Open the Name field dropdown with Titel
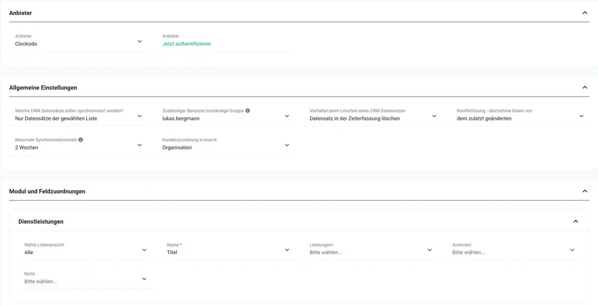598x306 pixels. 228,250
